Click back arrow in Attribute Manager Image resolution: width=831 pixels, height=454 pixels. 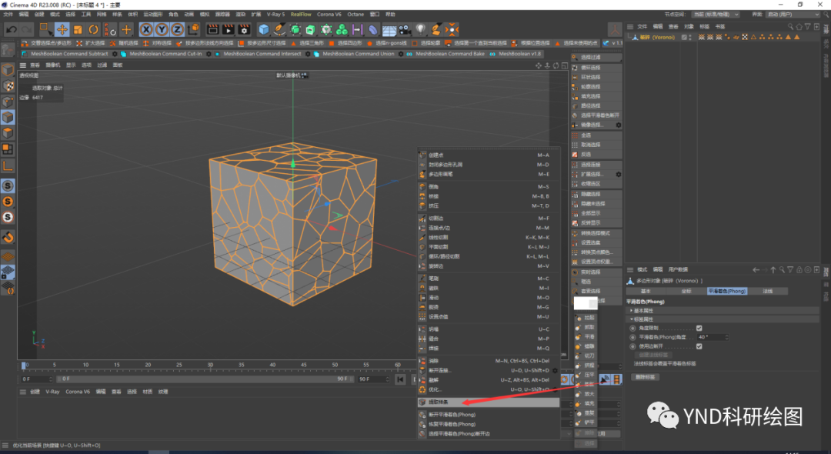pos(756,269)
